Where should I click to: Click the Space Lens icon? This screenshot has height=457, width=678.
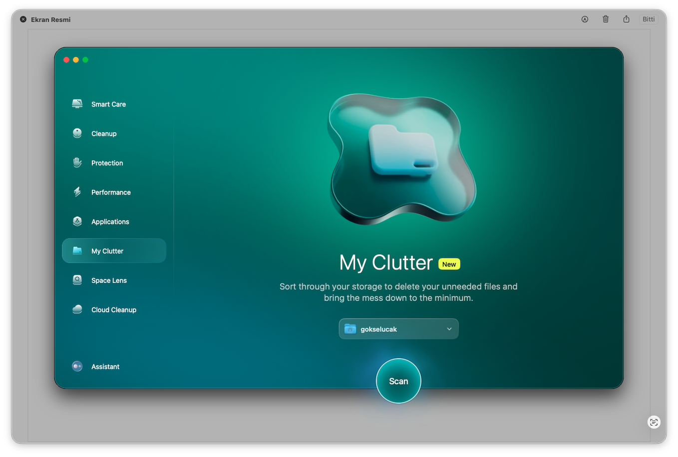coord(77,280)
